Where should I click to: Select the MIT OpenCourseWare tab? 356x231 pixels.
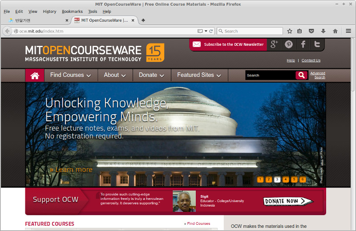pyautogui.click(x=105, y=20)
